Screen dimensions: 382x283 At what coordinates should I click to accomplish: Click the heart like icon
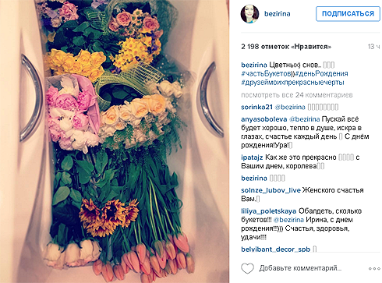(x=247, y=268)
